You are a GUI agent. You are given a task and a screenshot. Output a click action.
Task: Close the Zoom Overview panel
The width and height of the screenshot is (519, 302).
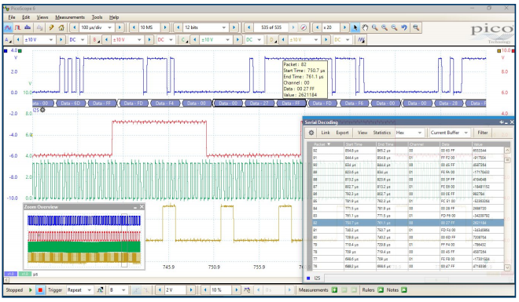click(x=142, y=207)
